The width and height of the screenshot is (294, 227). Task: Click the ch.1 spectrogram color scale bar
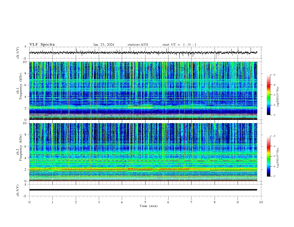[269, 95]
